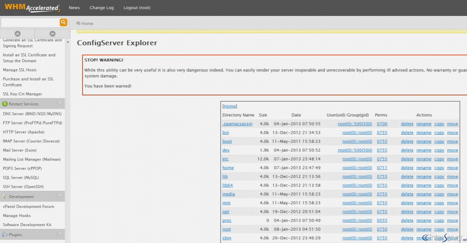
Task: Open the etc directory
Action: pos(225,159)
